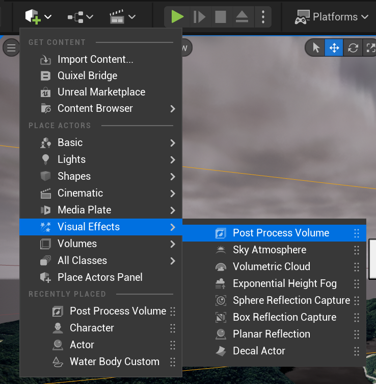Place recently used Water Body Custom

(101, 362)
